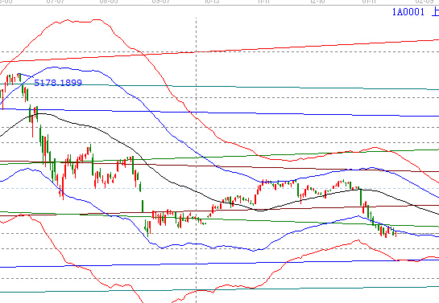Click the thick blue line below the candles
This screenshot has height=303, width=439.
click(219, 263)
